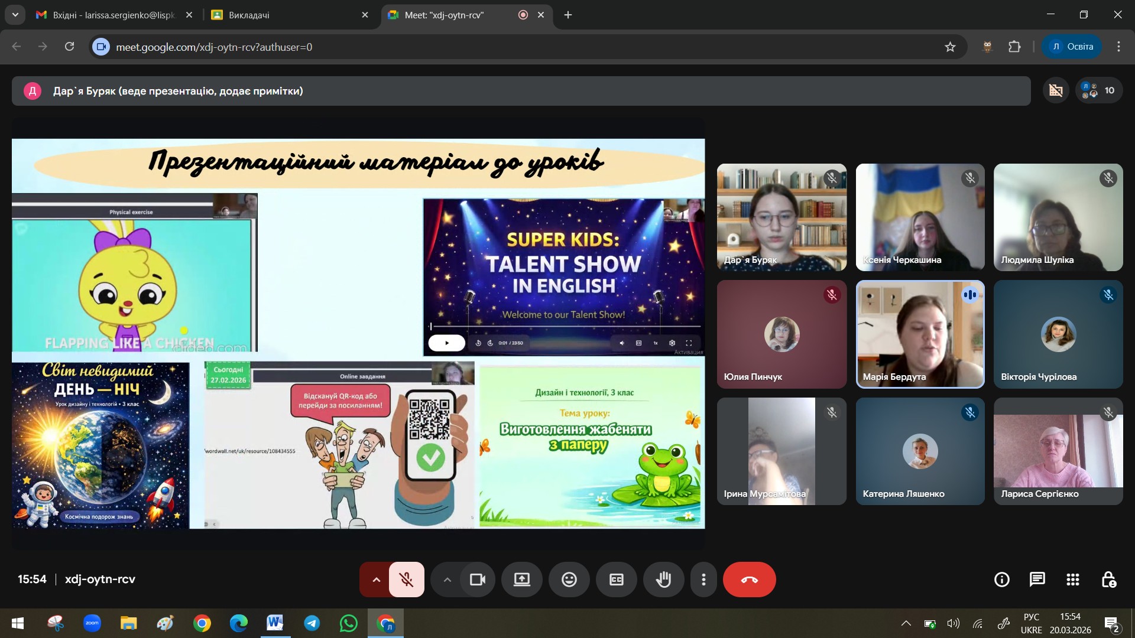Click the red leave call button
Image resolution: width=1135 pixels, height=638 pixels.
[x=749, y=580]
